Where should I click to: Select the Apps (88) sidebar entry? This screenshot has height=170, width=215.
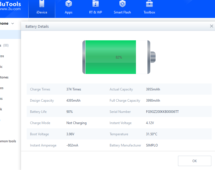4,45
